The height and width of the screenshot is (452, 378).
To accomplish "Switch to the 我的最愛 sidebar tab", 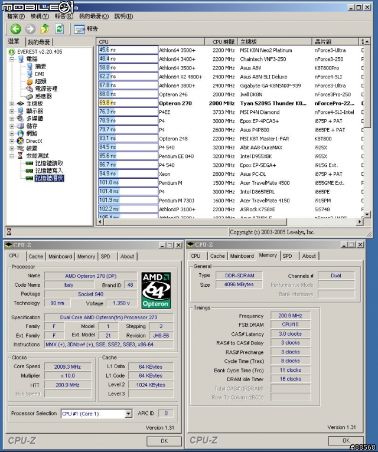I will 39,42.
